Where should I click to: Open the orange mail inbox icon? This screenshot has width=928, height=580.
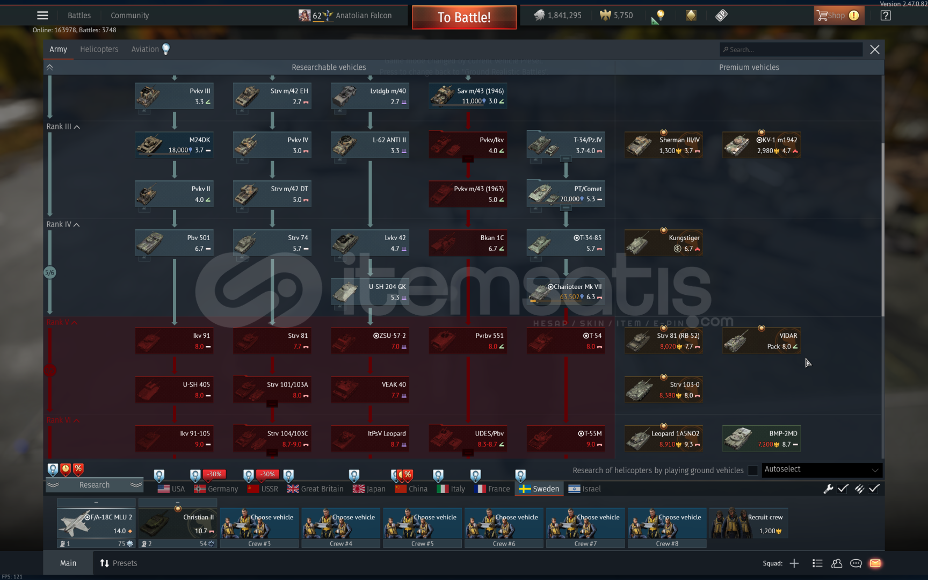[875, 563]
